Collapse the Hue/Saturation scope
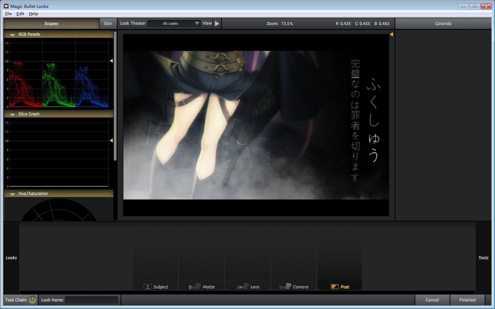The height and width of the screenshot is (309, 495). click(x=12, y=194)
